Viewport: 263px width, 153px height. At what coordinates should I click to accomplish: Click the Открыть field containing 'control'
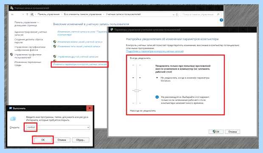pyautogui.click(x=58, y=128)
